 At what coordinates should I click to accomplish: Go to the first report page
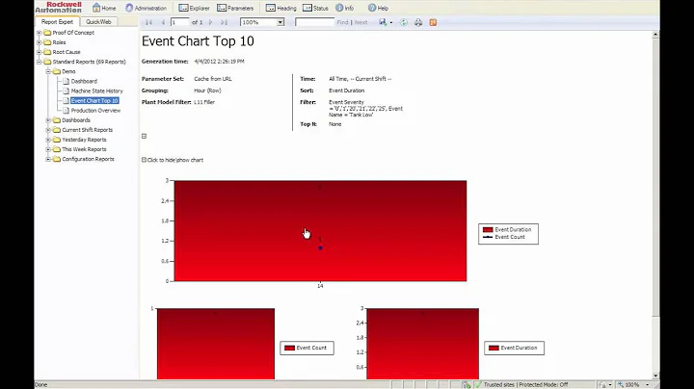[148, 22]
